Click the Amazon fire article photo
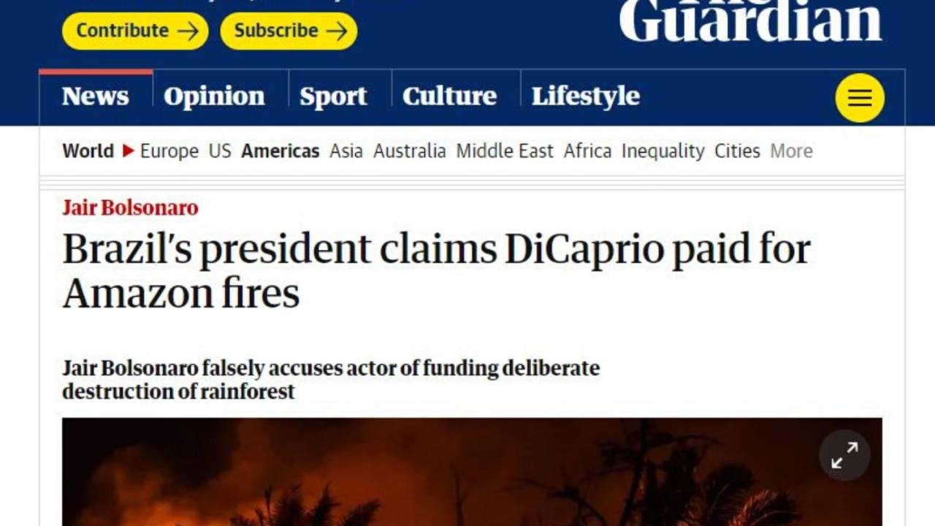 [x=472, y=472]
